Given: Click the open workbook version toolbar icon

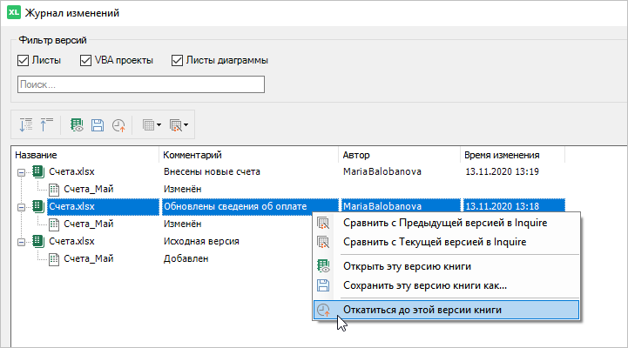Looking at the screenshot, I should point(77,125).
